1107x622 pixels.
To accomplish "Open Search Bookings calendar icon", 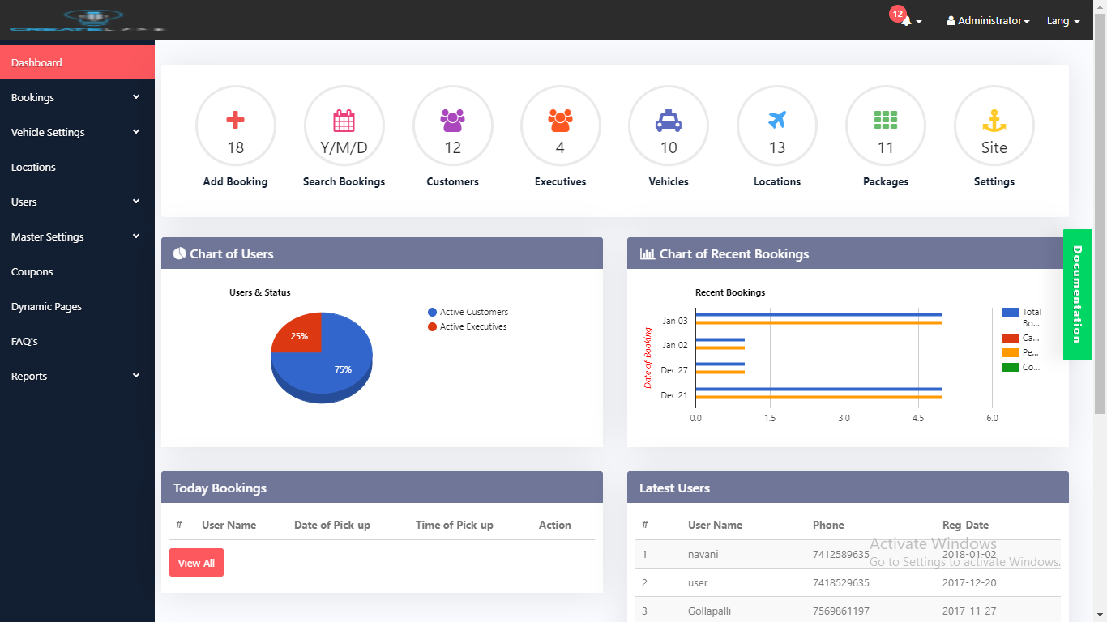I will tap(344, 121).
